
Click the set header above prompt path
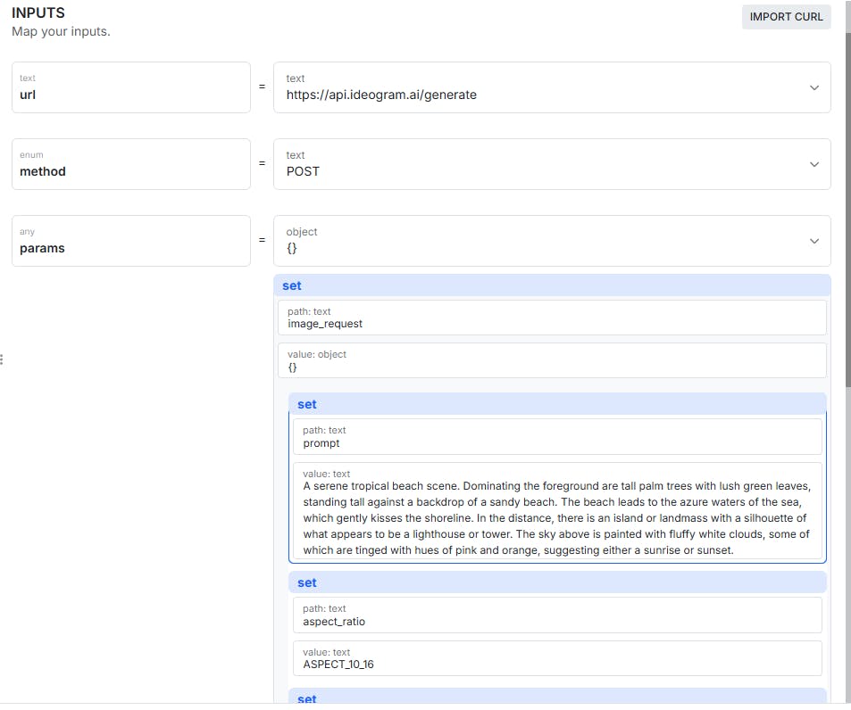559,404
